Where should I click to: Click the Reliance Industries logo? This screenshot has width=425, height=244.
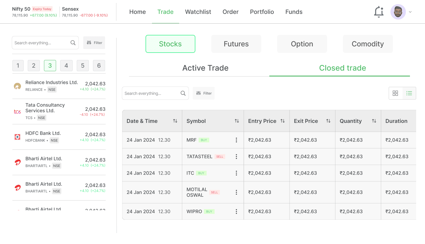(x=17, y=86)
